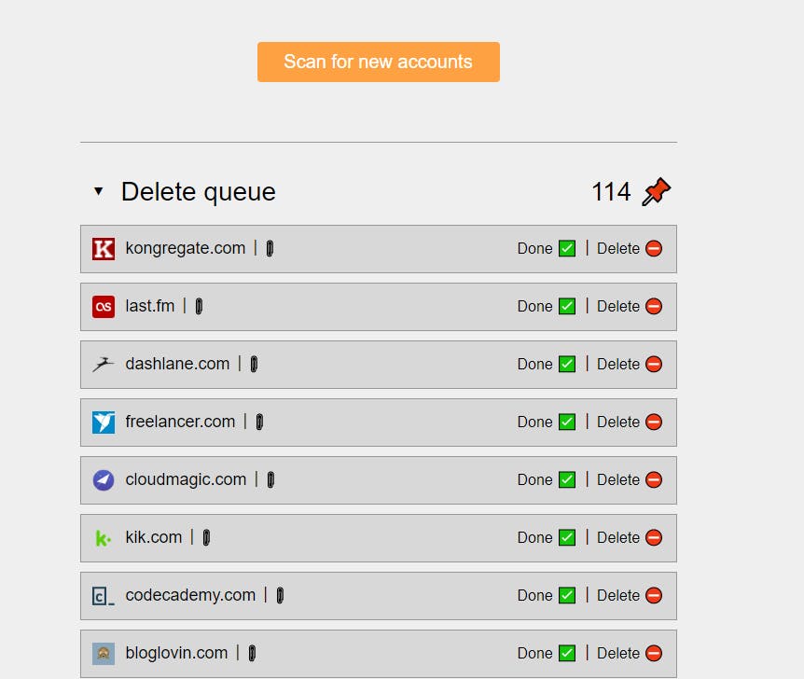Image resolution: width=804 pixels, height=679 pixels.
Task: Check the green Done checkbox for kongregate.com
Action: (x=565, y=248)
